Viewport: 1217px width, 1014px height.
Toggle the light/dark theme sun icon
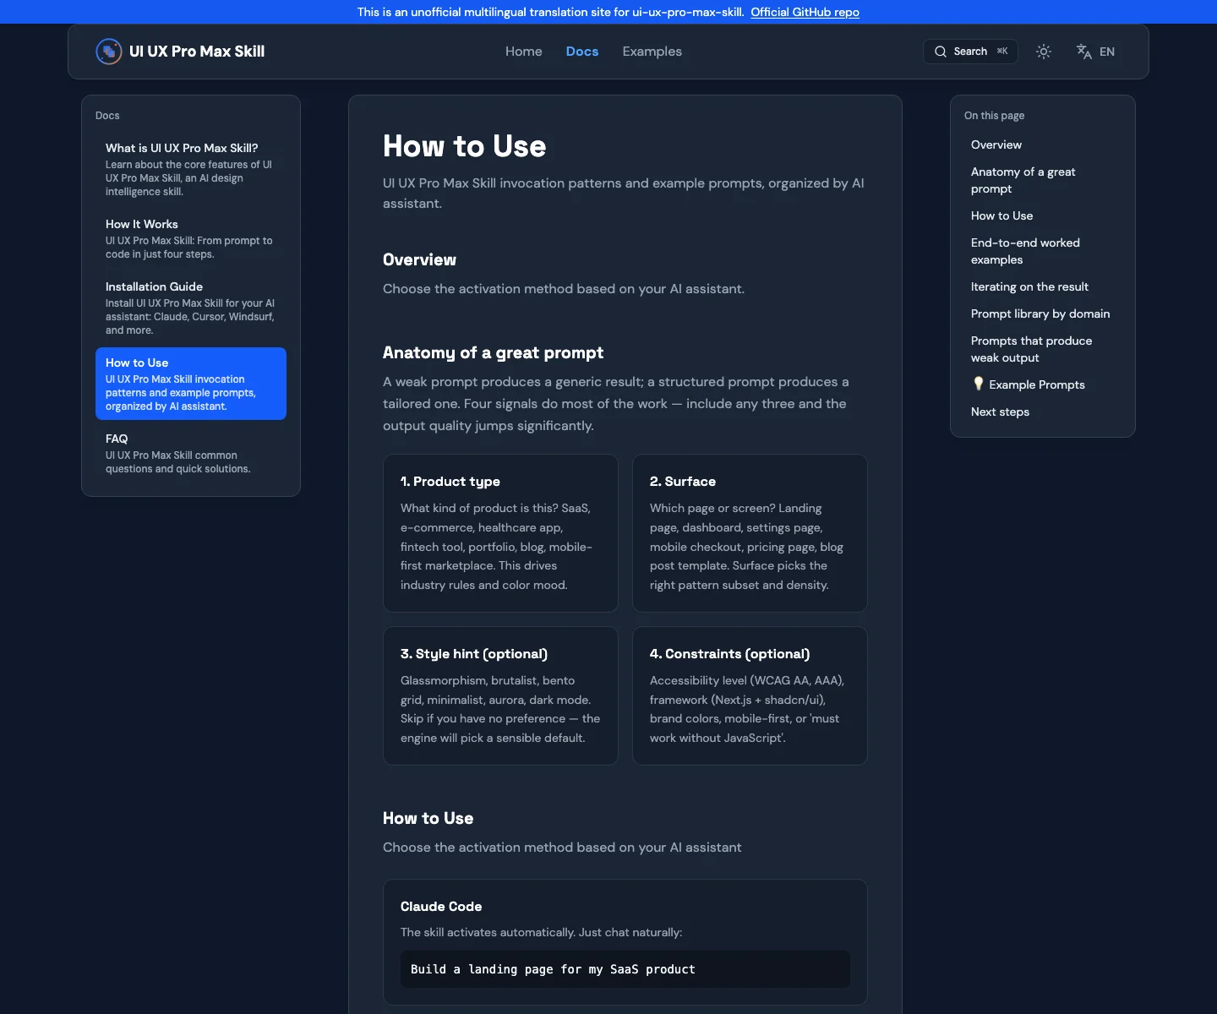pos(1044,52)
